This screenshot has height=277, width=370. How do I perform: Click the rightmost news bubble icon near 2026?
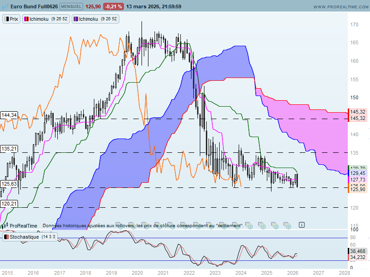[x=287, y=226]
